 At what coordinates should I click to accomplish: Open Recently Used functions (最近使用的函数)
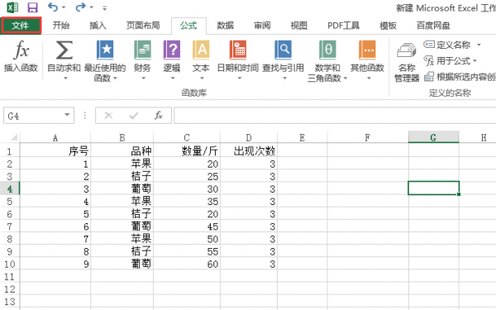coord(105,60)
